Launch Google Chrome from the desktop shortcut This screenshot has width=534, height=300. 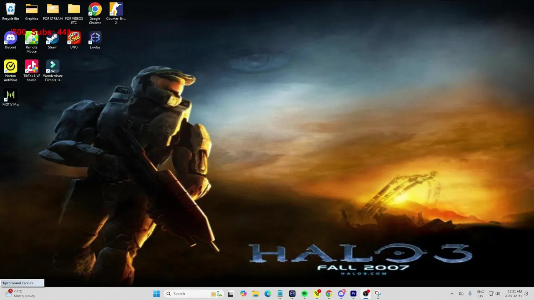pos(95,14)
